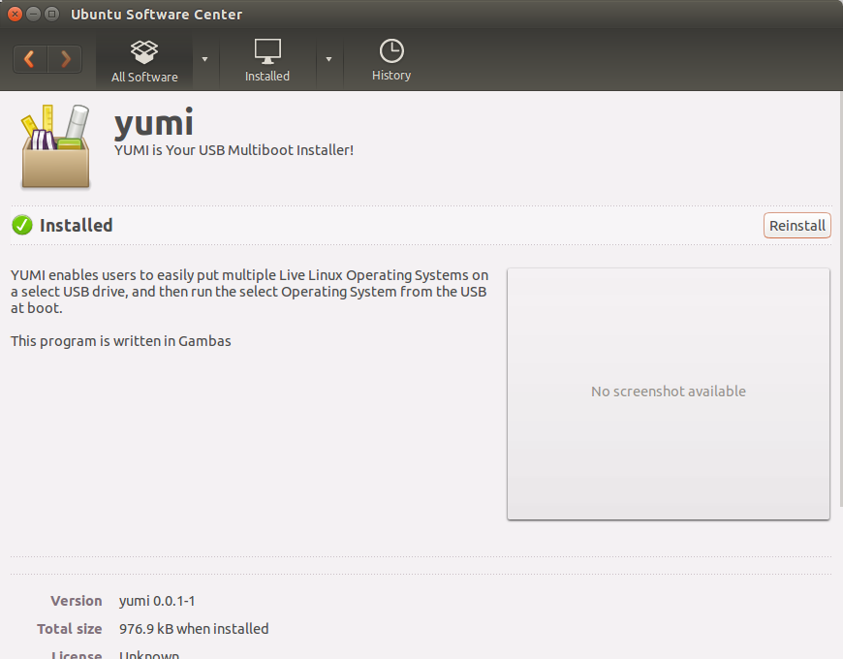Click 'This program is written in Gambas' text
The width and height of the screenshot is (843, 659).
click(121, 341)
